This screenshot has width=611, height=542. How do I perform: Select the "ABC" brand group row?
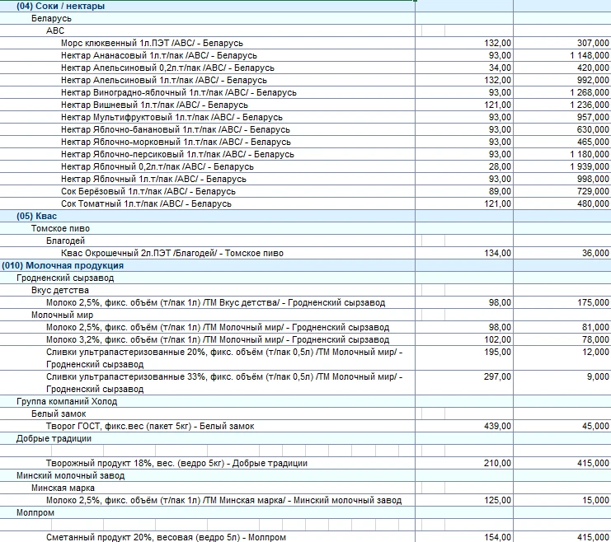(x=55, y=30)
